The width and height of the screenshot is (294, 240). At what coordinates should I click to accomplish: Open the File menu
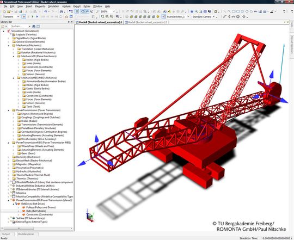click(5, 7)
